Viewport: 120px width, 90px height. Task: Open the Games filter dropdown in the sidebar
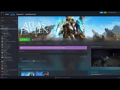click(x=13, y=21)
